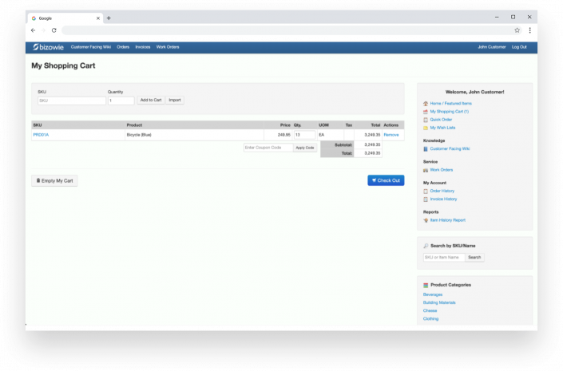Click the Invoice History icon

[426, 199]
